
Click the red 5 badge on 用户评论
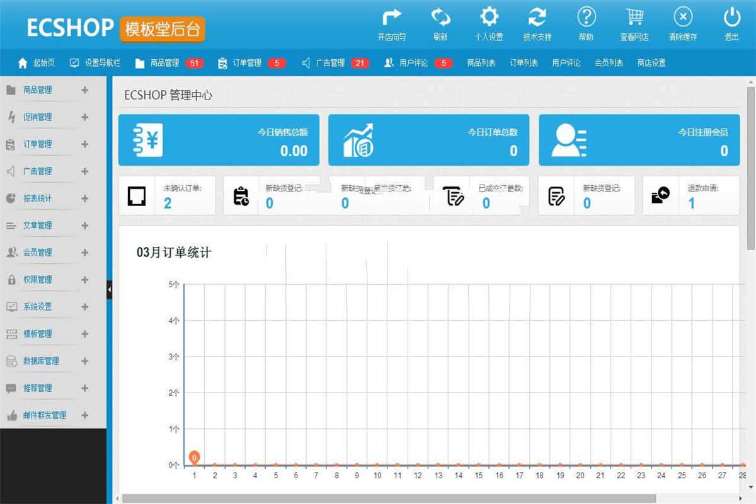point(444,63)
